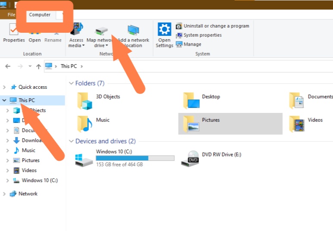Open System properties from the ribbon

199,35
